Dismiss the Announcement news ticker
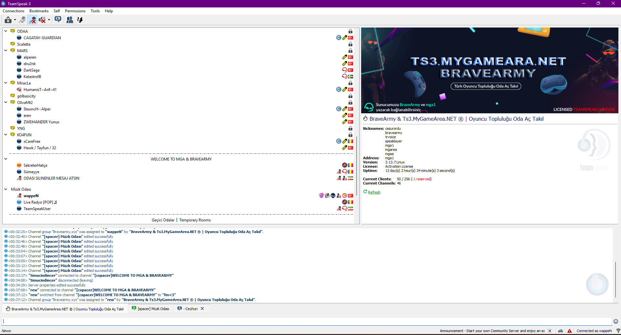The width and height of the screenshot is (621, 335). click(x=550, y=331)
